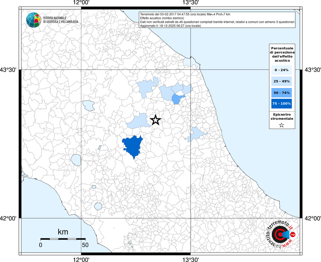Screen dimensions: 321x262
Task: Click the epicenter star on the map
Action: tap(156, 120)
